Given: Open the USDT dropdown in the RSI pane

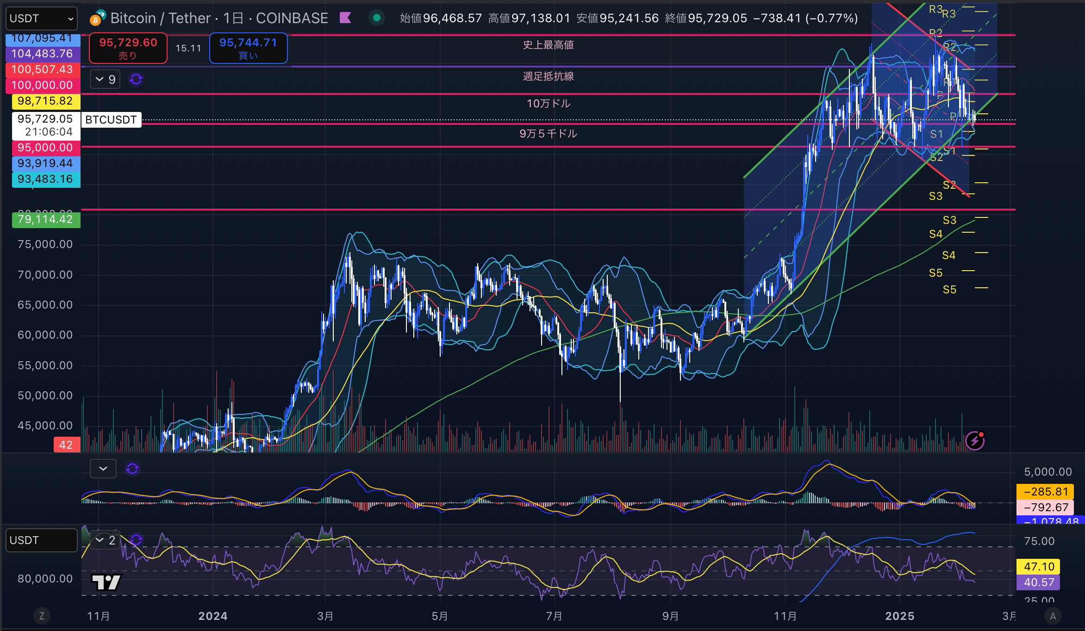Looking at the screenshot, I should click(x=42, y=540).
